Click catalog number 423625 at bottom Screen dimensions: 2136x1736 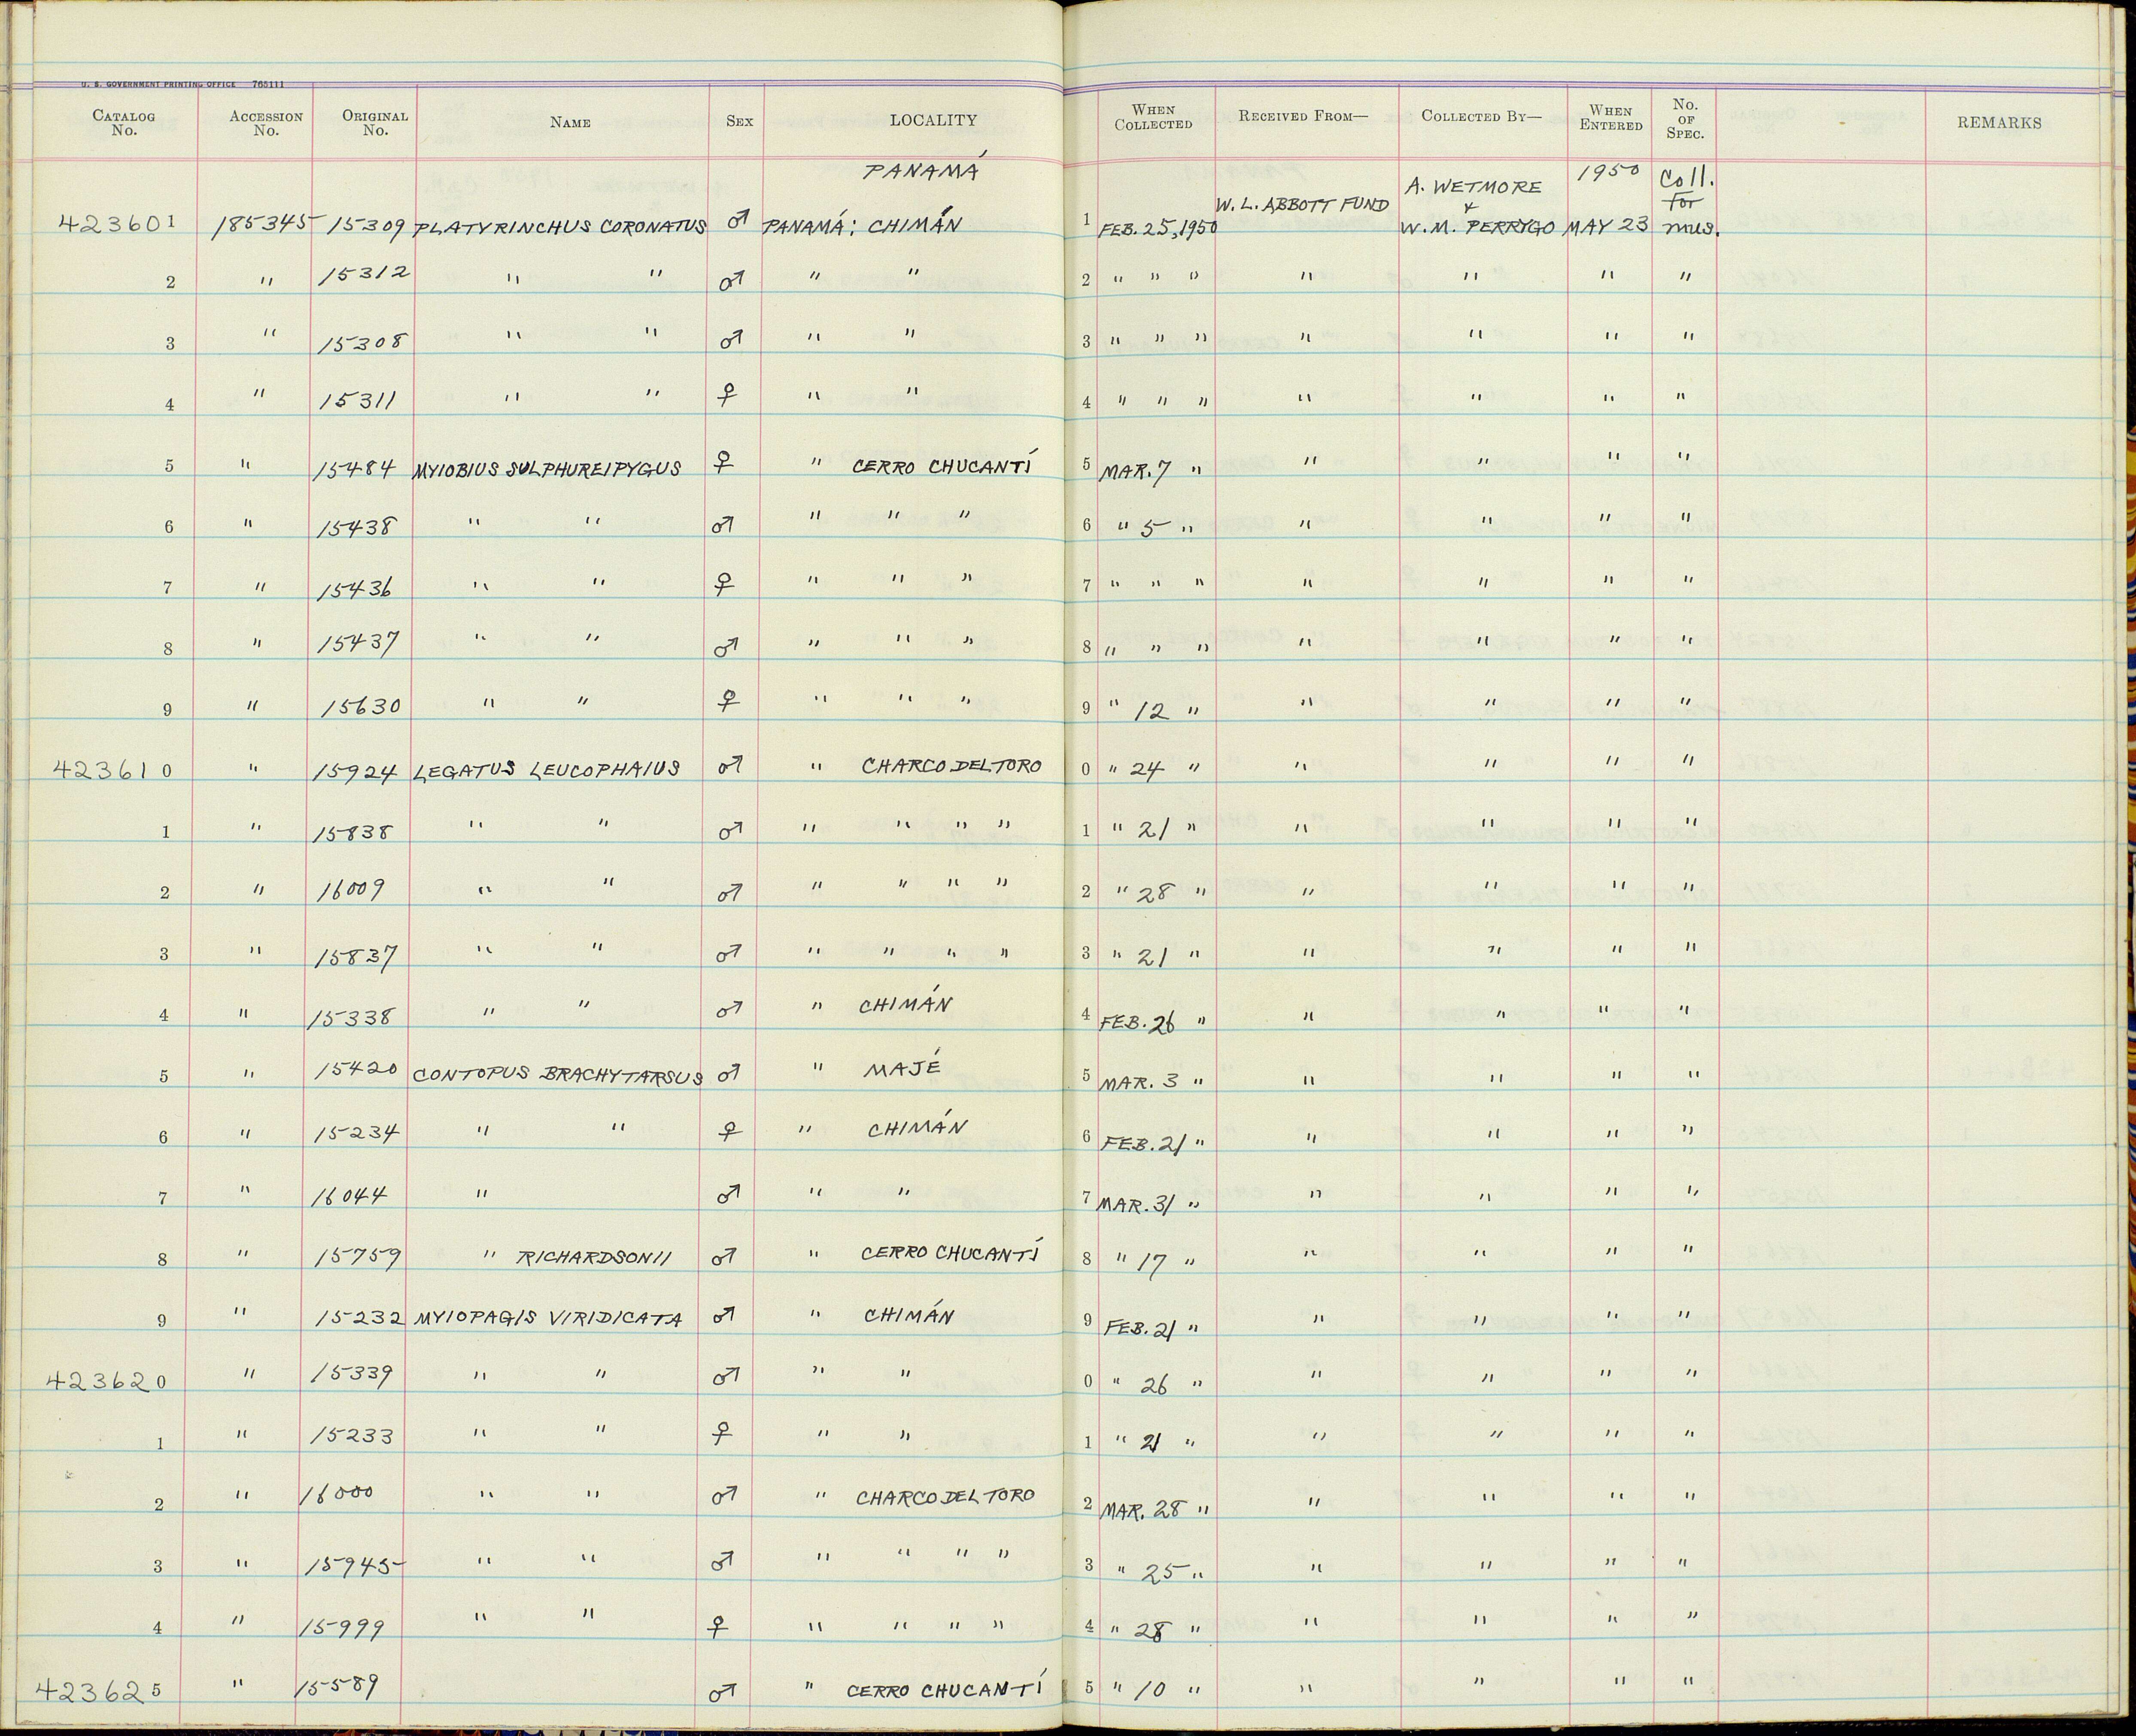97,1691
